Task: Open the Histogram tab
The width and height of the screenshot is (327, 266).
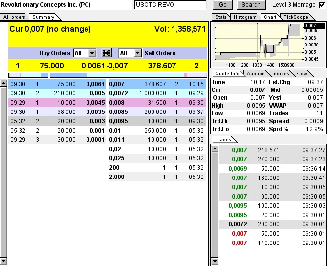Action: (245, 17)
